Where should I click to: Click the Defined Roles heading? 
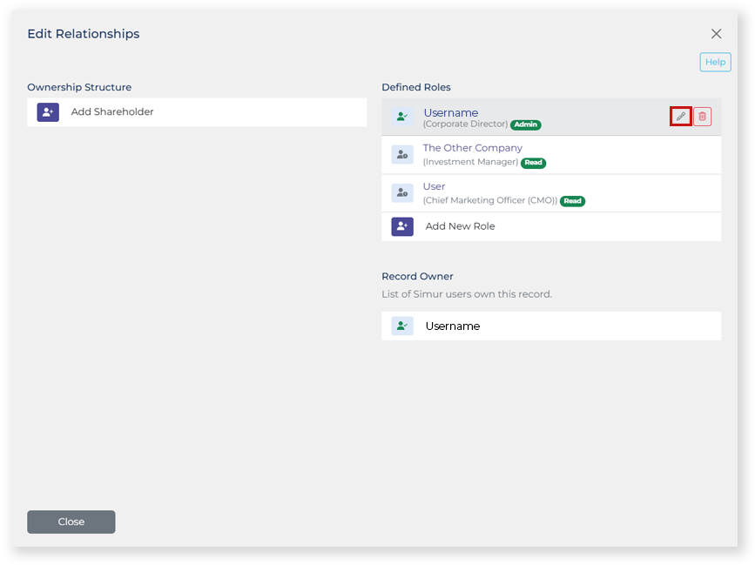pyautogui.click(x=416, y=87)
